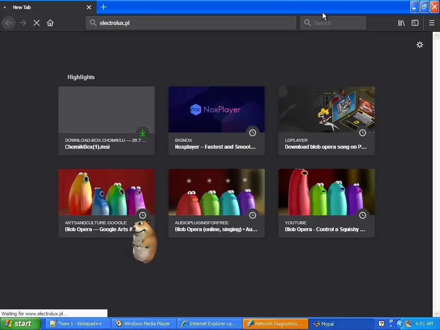
Task: Select the New Tab tab
Action: click(48, 7)
